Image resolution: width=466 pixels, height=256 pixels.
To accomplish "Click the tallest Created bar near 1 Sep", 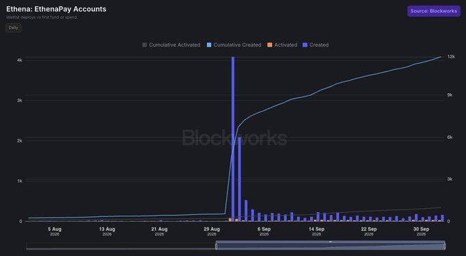I will (233, 139).
